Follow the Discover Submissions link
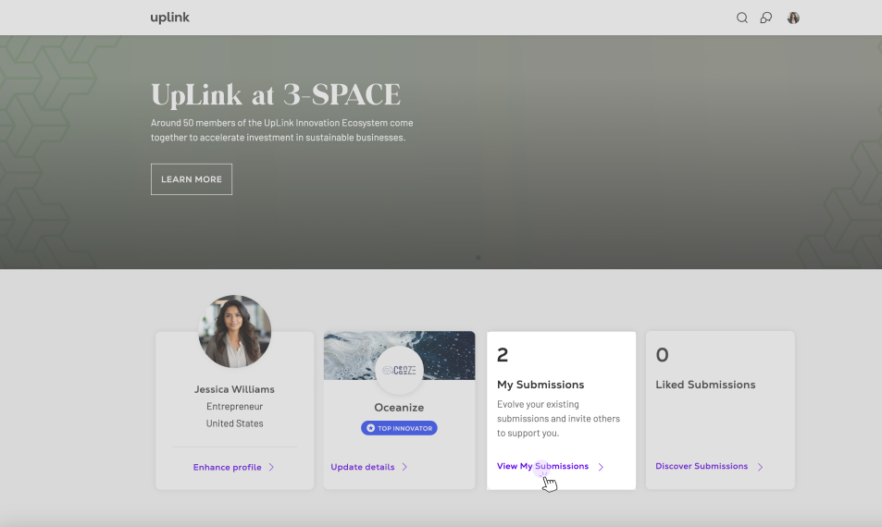The image size is (882, 527). 702,467
